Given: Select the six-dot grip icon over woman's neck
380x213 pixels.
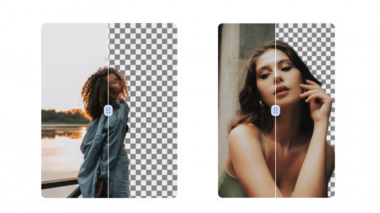Looking at the screenshot, I should pos(276,110).
